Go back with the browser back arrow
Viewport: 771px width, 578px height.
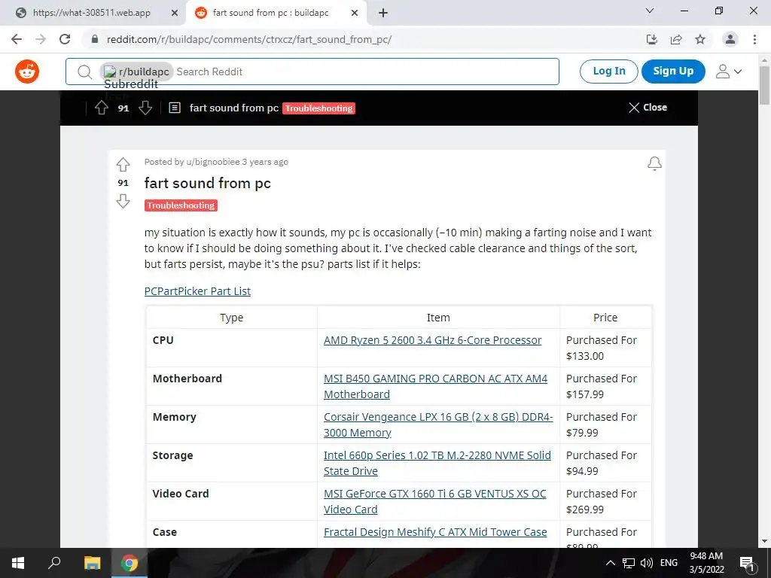(x=17, y=39)
